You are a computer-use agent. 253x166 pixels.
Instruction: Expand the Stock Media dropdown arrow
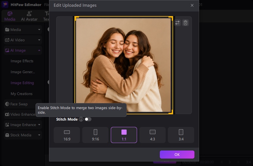39,135
